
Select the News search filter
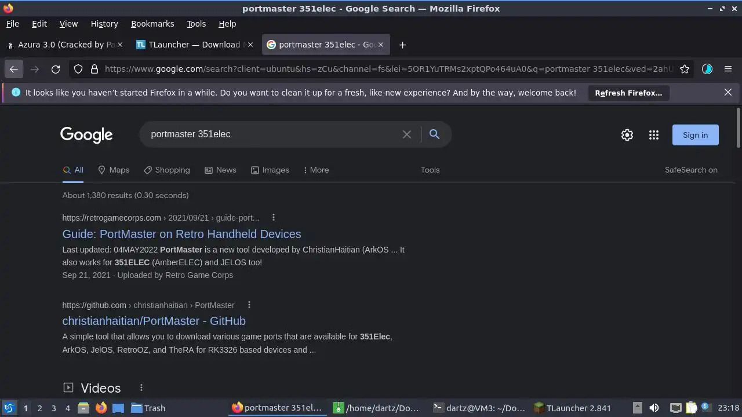click(x=220, y=170)
